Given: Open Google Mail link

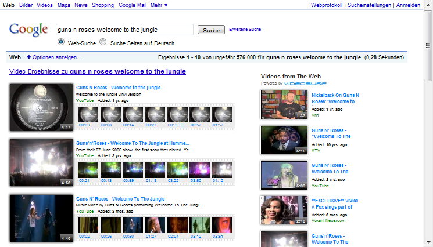Looking at the screenshot, I should click(133, 5).
